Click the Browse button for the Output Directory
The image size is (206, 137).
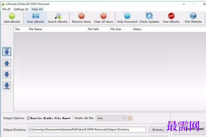coord(158,130)
